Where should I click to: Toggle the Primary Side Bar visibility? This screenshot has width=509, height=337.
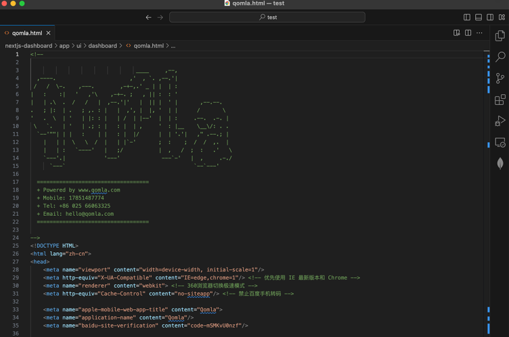(x=467, y=17)
